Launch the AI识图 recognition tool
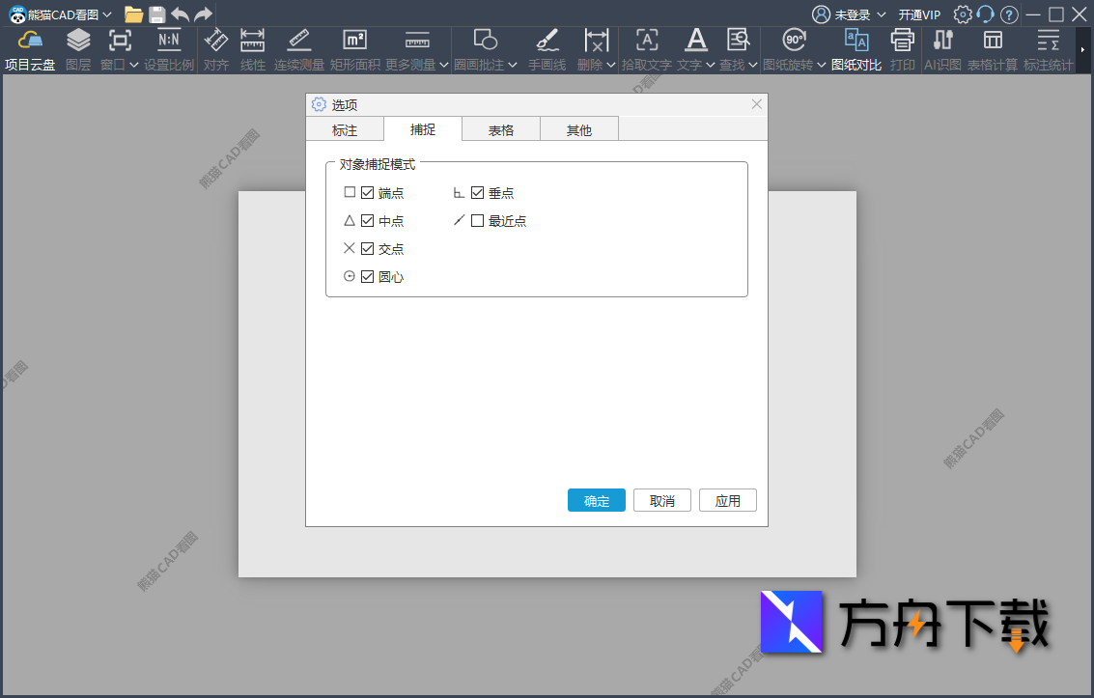The height and width of the screenshot is (698, 1094). [941, 48]
